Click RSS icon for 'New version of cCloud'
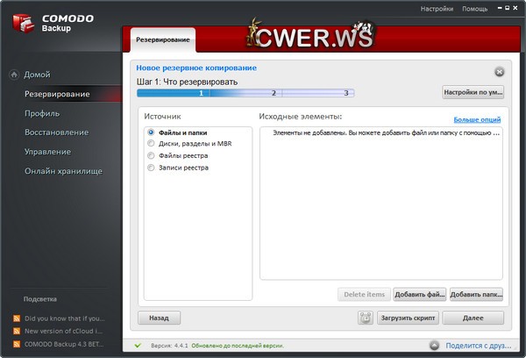Viewport: 526px width, 358px height. (16, 331)
